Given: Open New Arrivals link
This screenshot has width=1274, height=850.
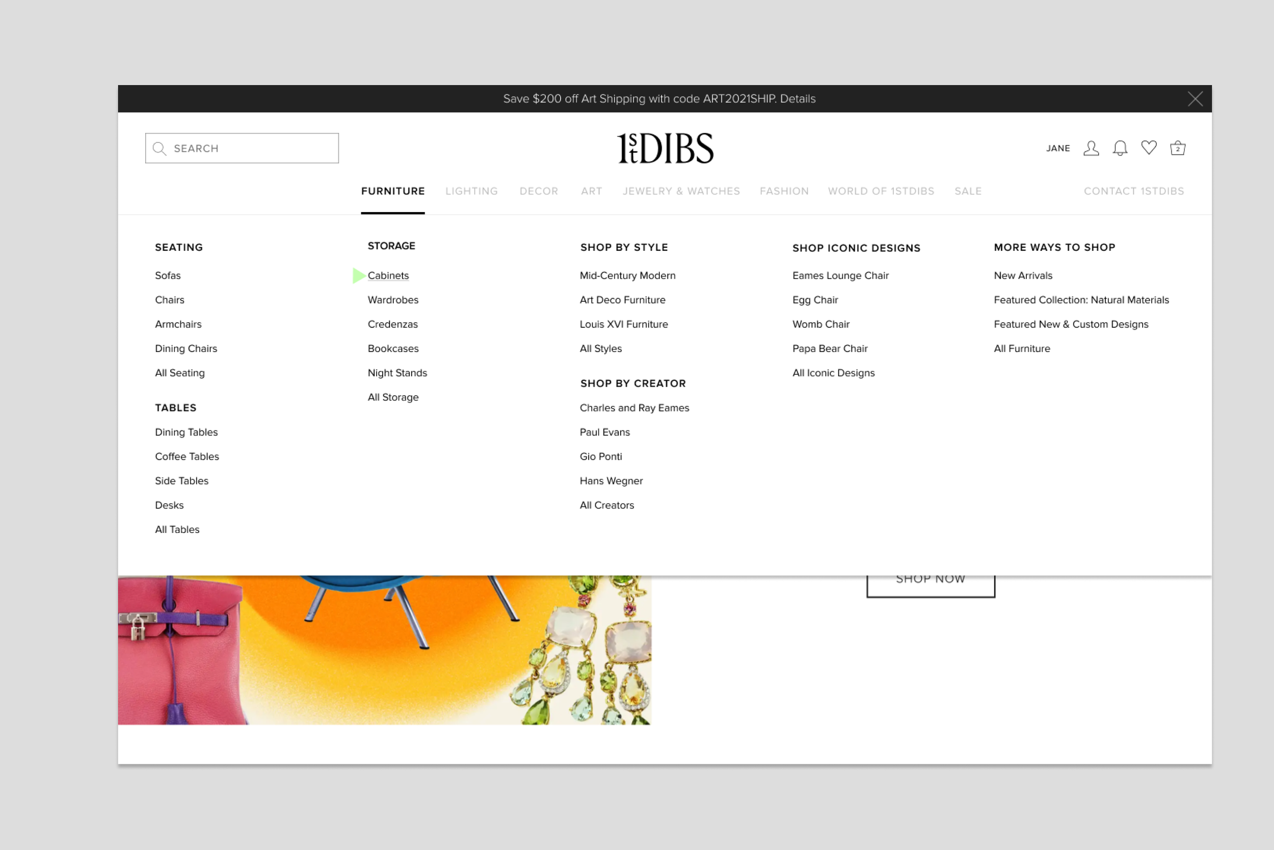Looking at the screenshot, I should (1023, 275).
